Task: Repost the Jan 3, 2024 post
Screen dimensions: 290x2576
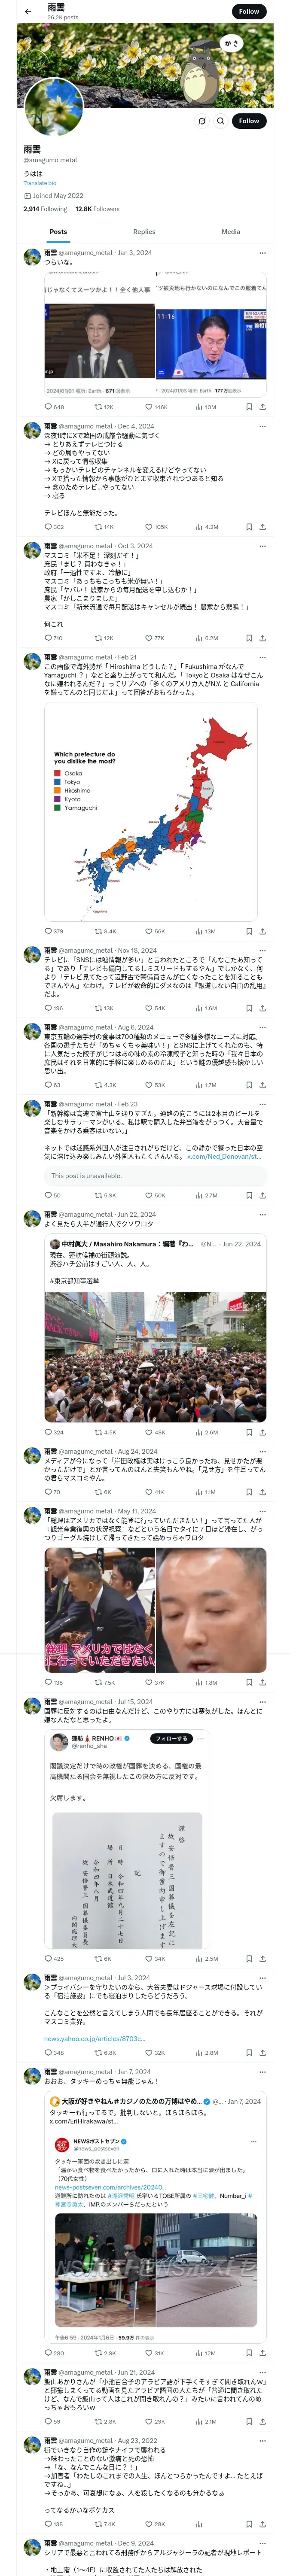Action: (x=104, y=407)
